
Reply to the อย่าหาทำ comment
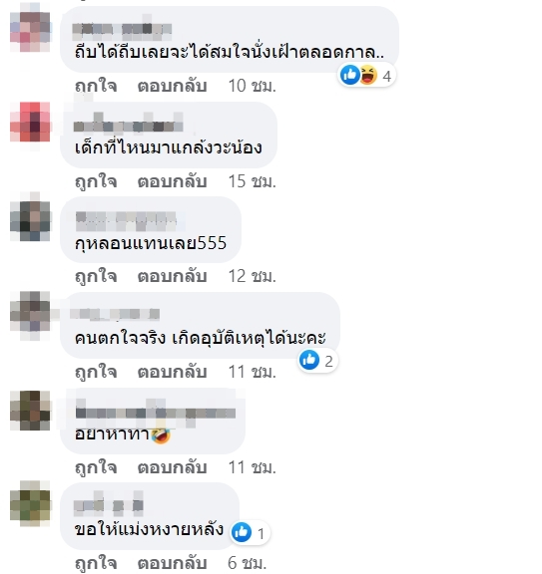172,467
